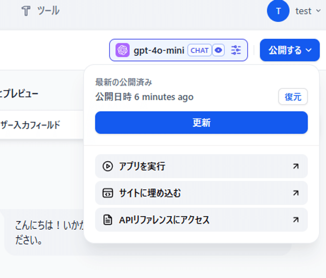Open the gpt-4o-mini model settings sliders icon
326x278 pixels.
(x=236, y=50)
